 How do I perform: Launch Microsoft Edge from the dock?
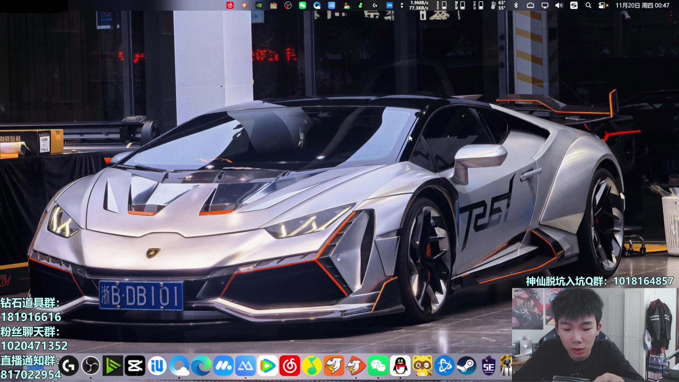click(x=202, y=366)
